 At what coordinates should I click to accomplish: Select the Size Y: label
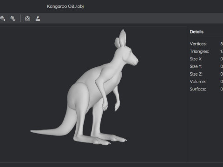196,66
